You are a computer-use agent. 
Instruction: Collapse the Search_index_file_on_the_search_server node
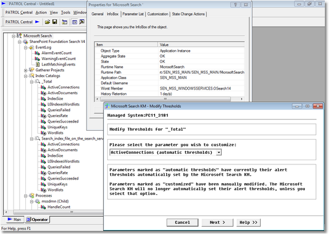click(x=32, y=138)
